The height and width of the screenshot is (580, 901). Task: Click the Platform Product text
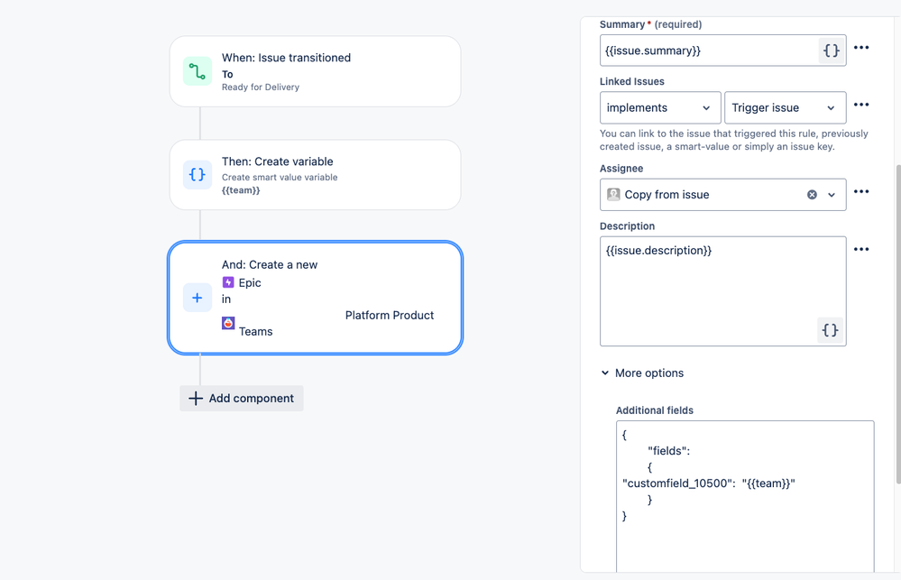click(x=390, y=315)
